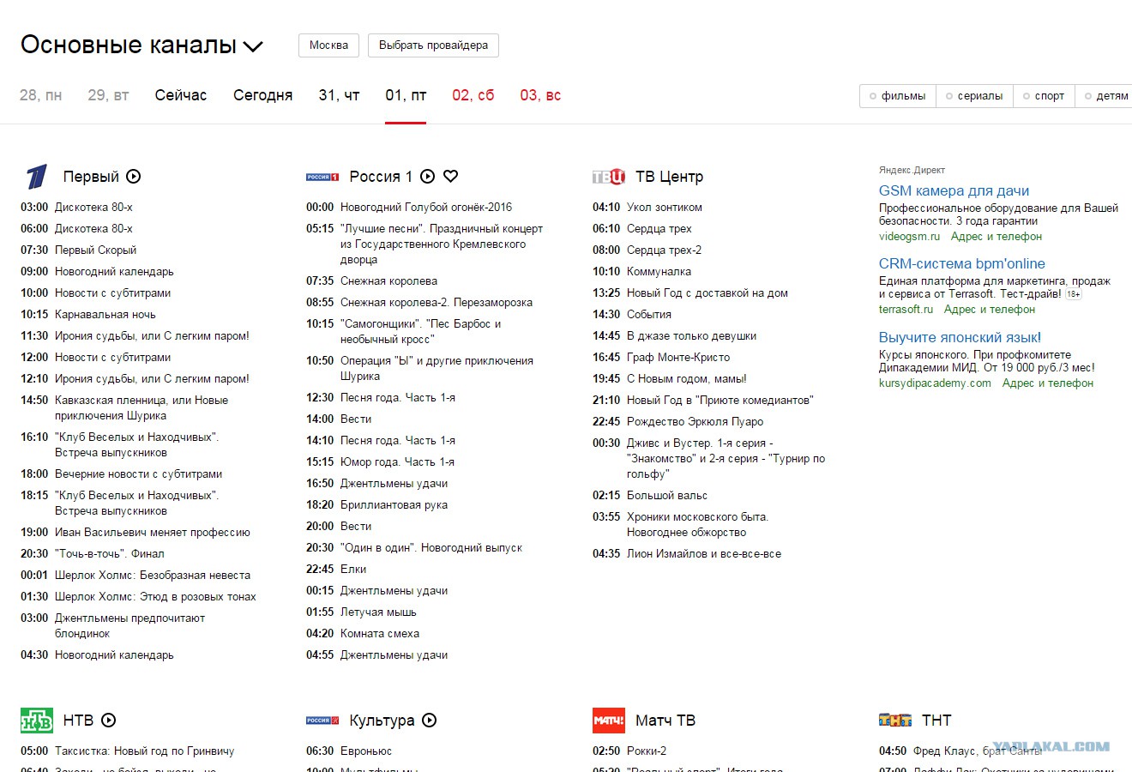The width and height of the screenshot is (1132, 772).
Task: Open Бриллиантовая рука on Россия 1
Action: 394,505
